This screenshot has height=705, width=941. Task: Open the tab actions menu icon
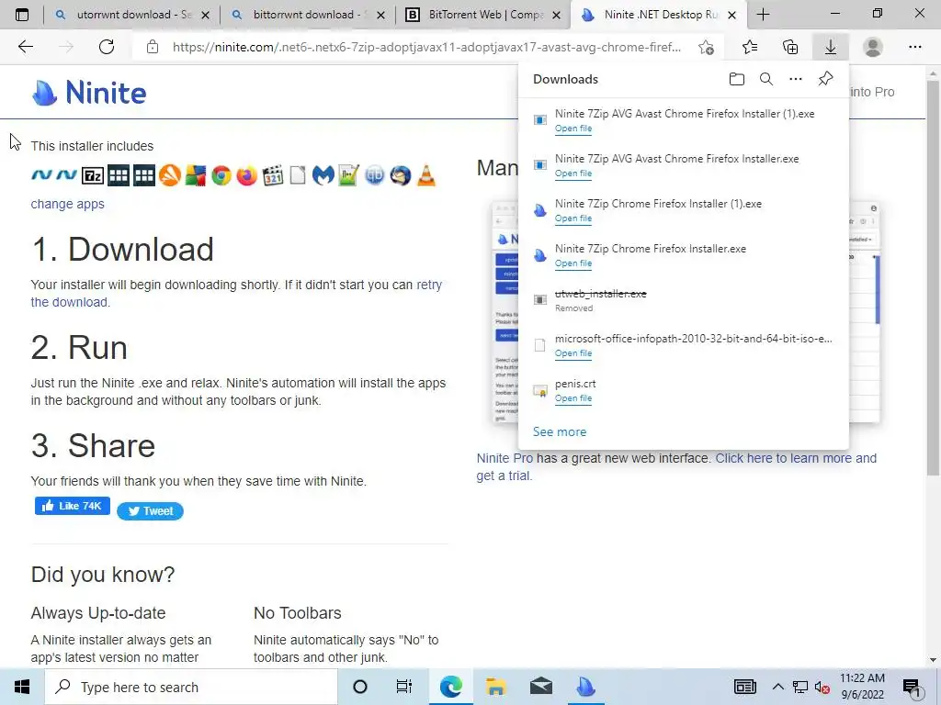tap(22, 15)
